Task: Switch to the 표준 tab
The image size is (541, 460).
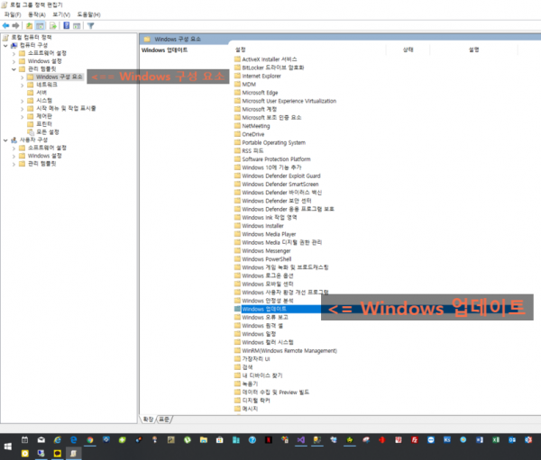Action: [164, 419]
